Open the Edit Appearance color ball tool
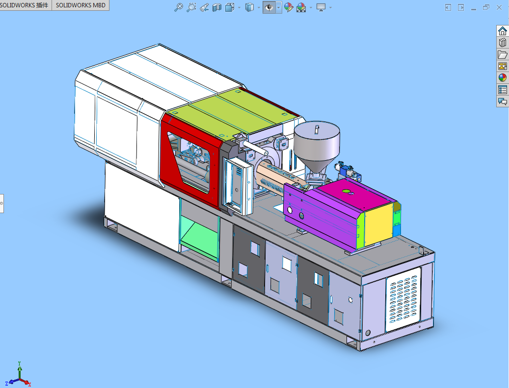The height and width of the screenshot is (388, 509). tap(289, 7)
